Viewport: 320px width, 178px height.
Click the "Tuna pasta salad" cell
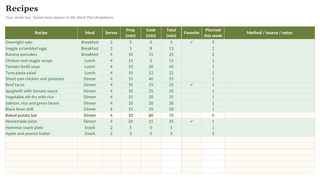[41, 73]
